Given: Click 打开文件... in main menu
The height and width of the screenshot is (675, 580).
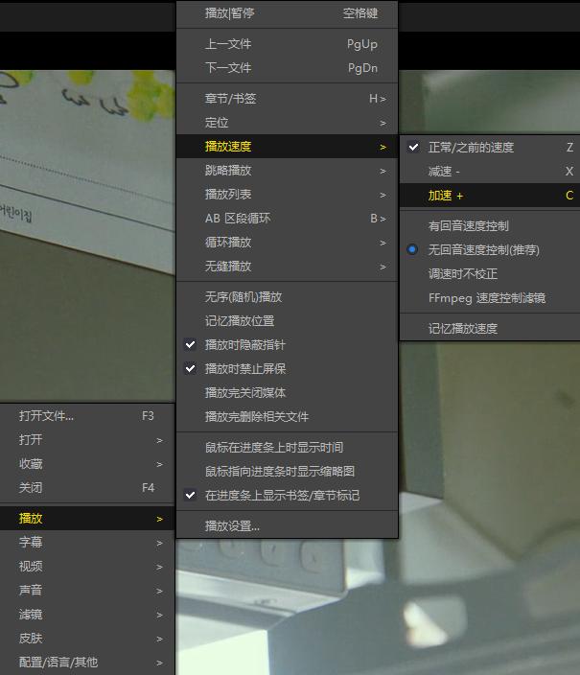Looking at the screenshot, I should click(87, 416).
